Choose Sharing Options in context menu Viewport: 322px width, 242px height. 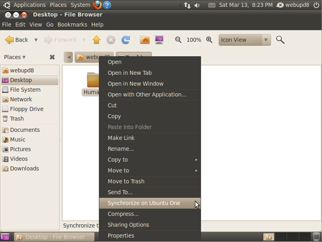150,225
